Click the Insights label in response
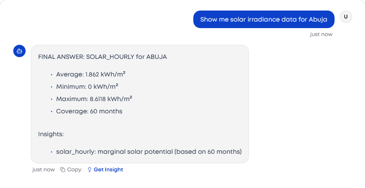365x188 pixels. (x=51, y=134)
